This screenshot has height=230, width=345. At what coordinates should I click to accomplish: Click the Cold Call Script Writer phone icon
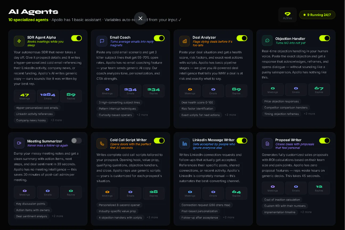coord(102,143)
